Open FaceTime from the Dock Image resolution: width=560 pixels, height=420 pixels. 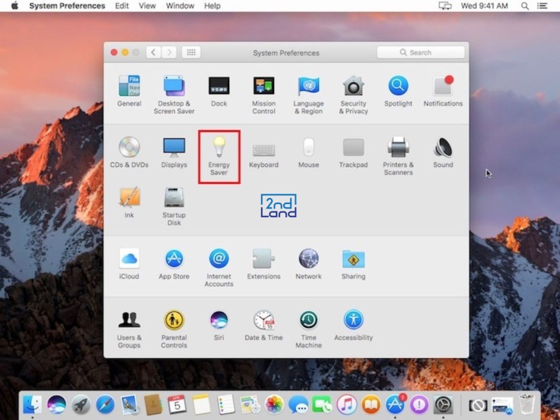point(322,405)
